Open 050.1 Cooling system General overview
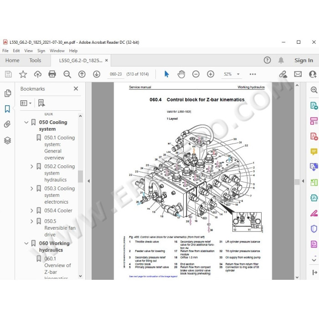 tap(60, 148)
